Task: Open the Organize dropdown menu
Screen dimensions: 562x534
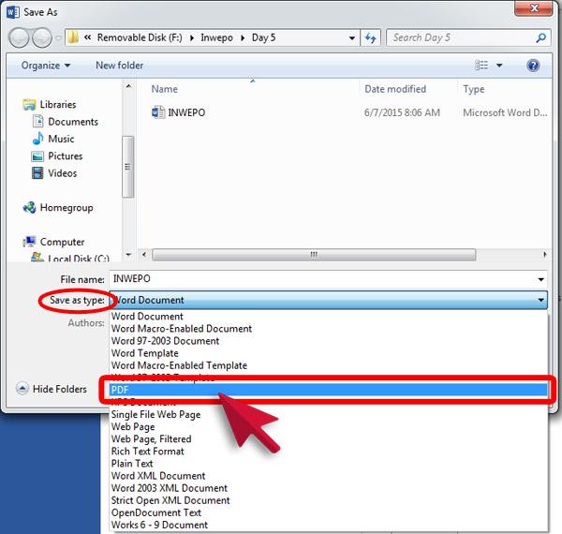Action: click(x=46, y=66)
